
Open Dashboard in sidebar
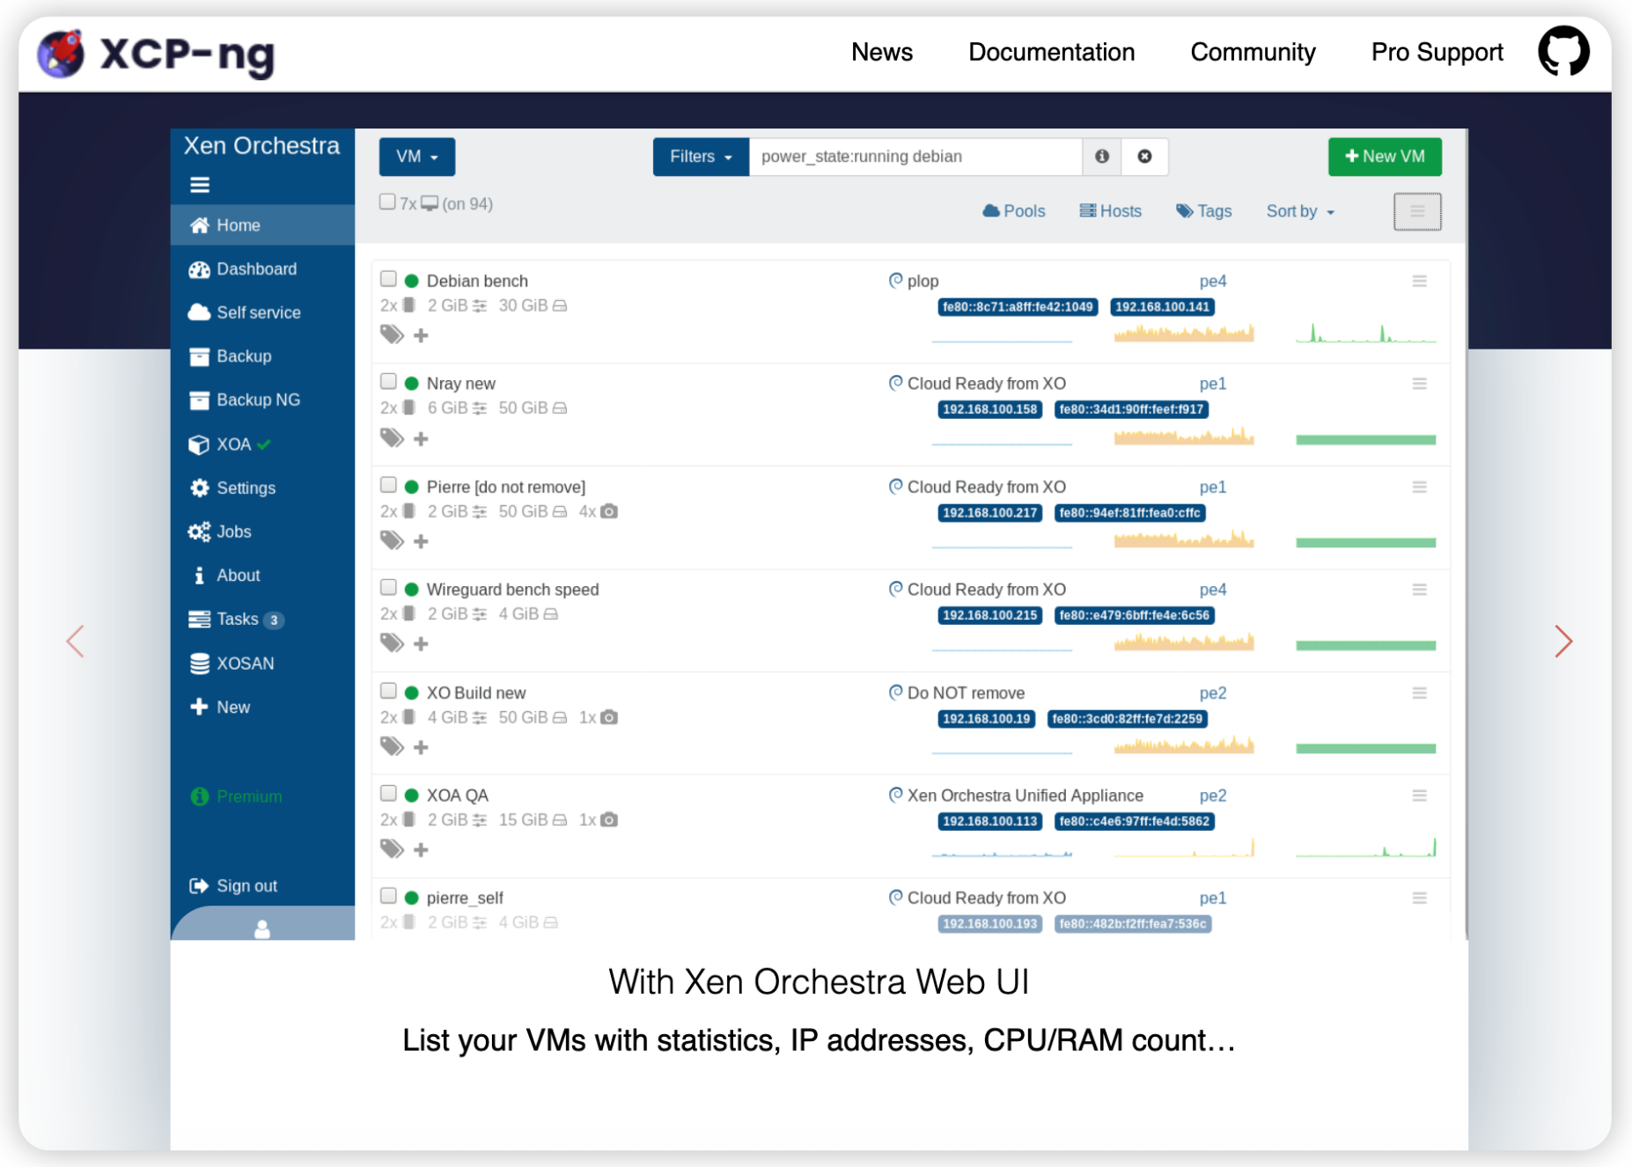coord(262,269)
